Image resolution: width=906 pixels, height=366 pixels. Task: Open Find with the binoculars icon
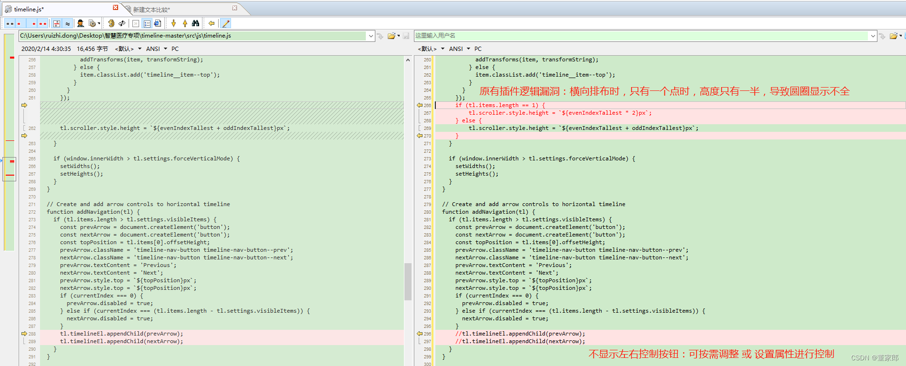point(195,23)
